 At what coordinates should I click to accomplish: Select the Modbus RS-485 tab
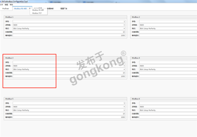click(x=20, y=9)
